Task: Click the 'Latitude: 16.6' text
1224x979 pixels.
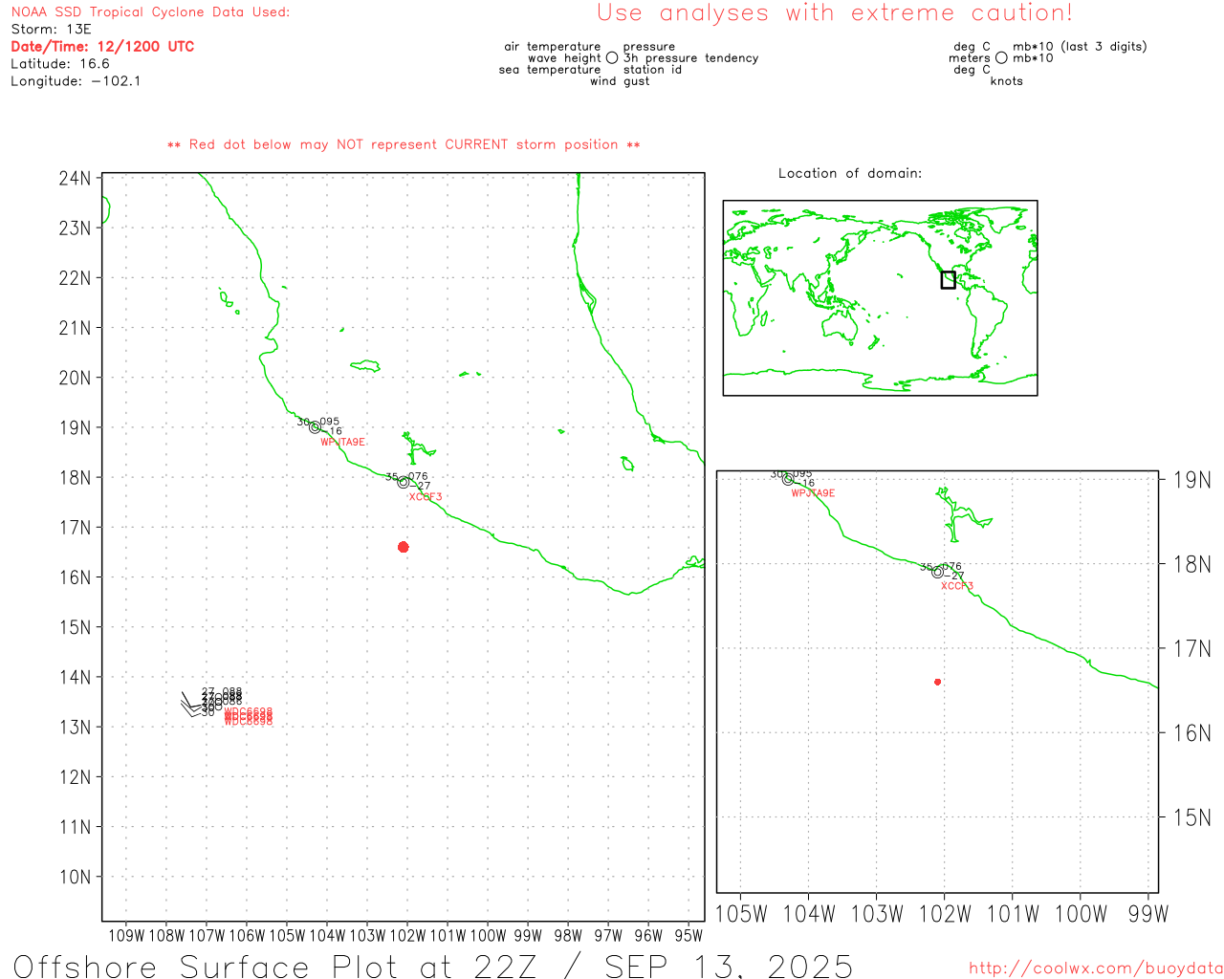Action: point(60,64)
